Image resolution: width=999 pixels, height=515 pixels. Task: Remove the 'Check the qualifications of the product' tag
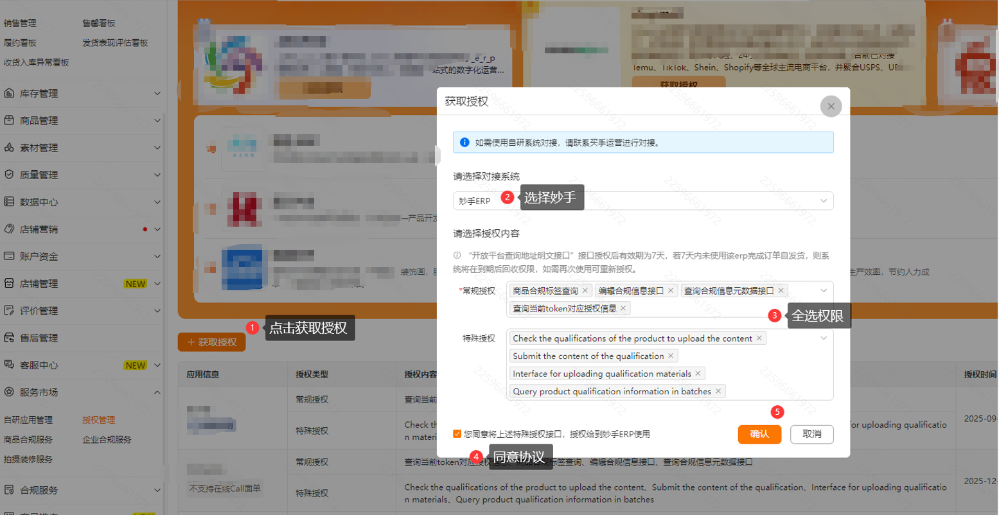pyautogui.click(x=759, y=338)
